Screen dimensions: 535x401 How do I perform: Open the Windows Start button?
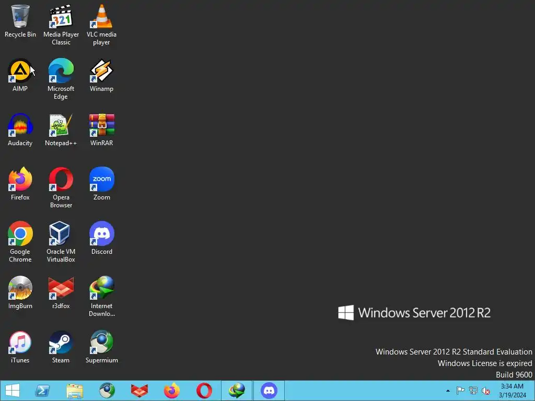[x=13, y=391]
